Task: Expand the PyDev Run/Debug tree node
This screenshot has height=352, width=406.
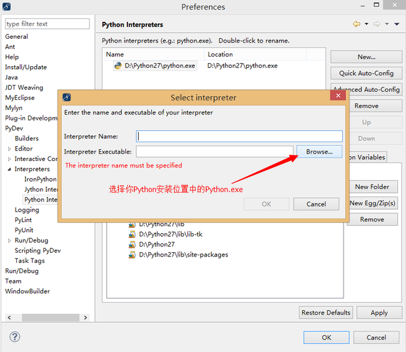Action: 9,240
